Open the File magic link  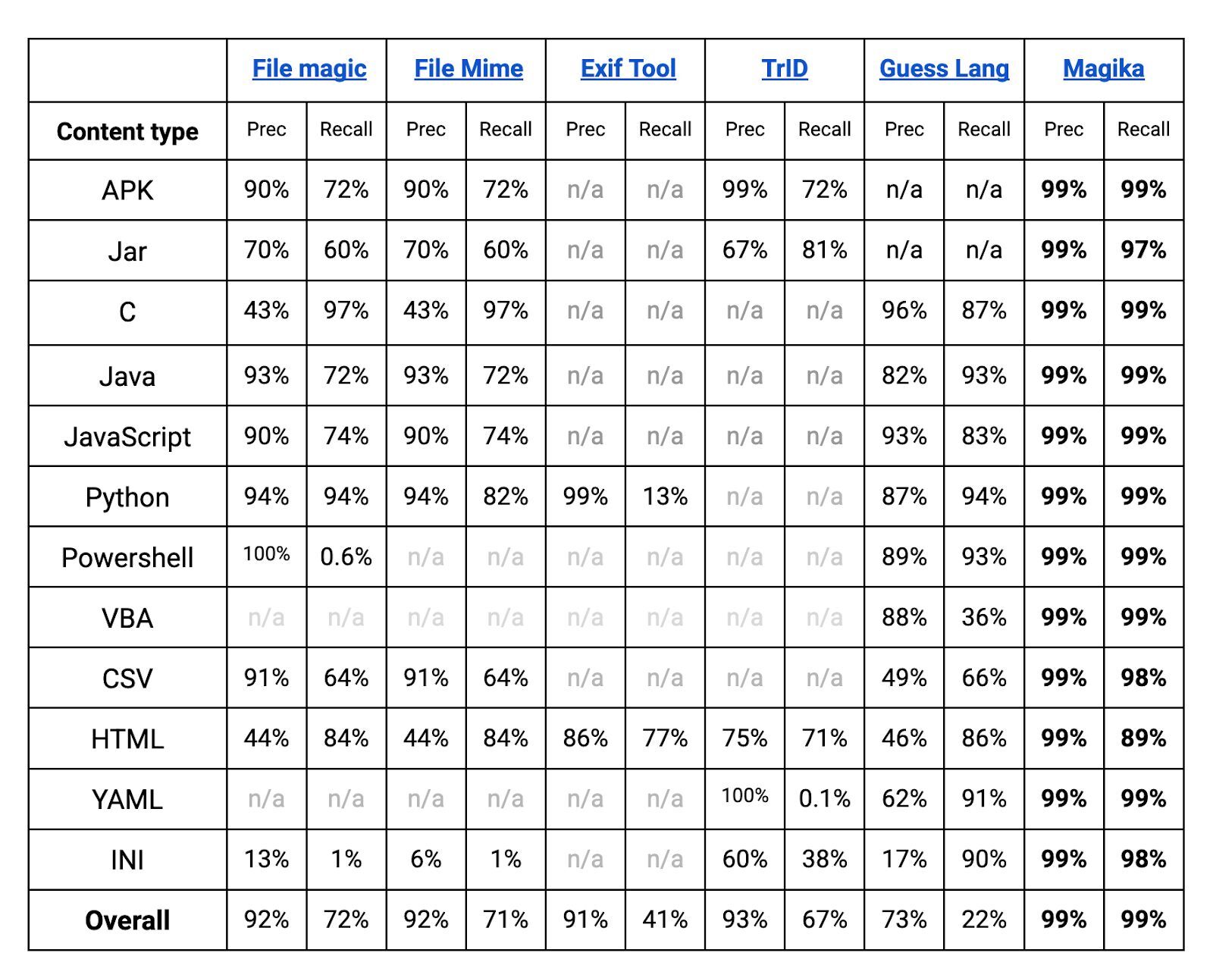pyautogui.click(x=309, y=69)
